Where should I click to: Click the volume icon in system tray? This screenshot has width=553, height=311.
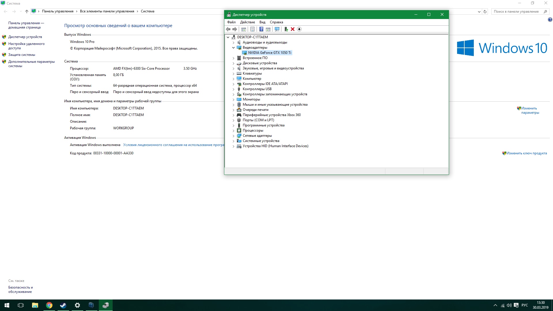point(509,305)
